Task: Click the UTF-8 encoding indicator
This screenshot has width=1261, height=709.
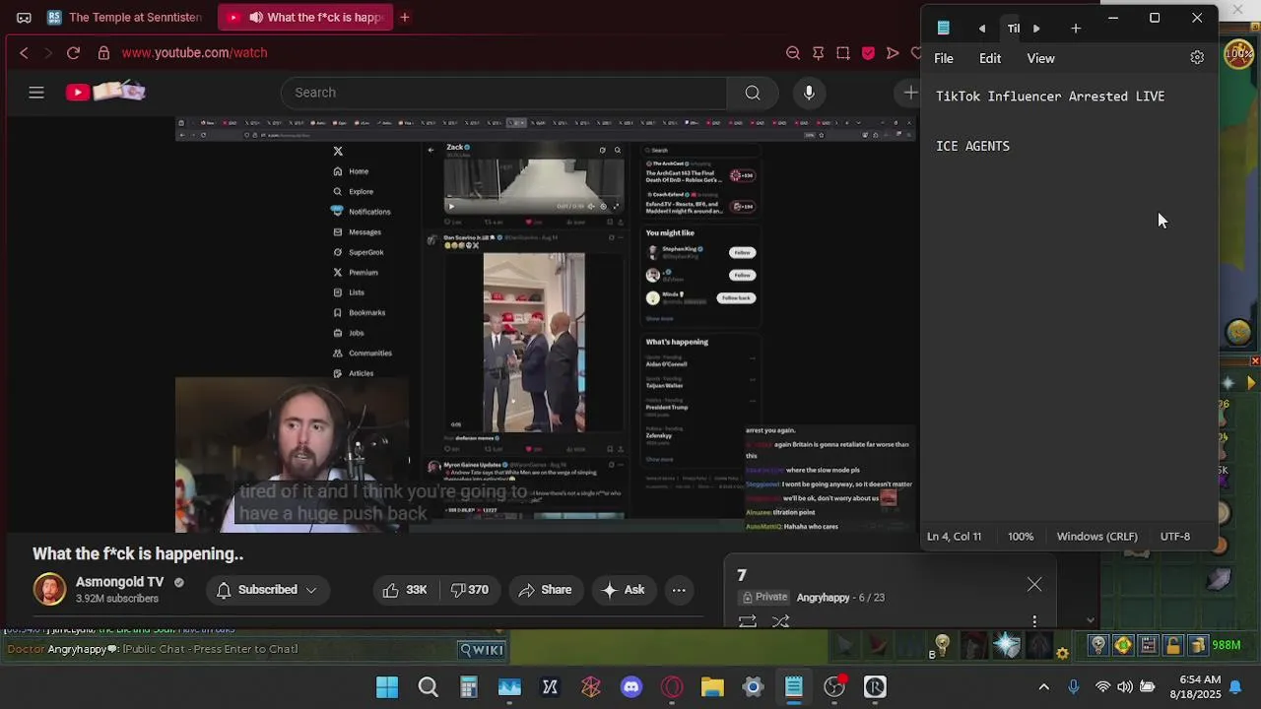Action: (1175, 537)
